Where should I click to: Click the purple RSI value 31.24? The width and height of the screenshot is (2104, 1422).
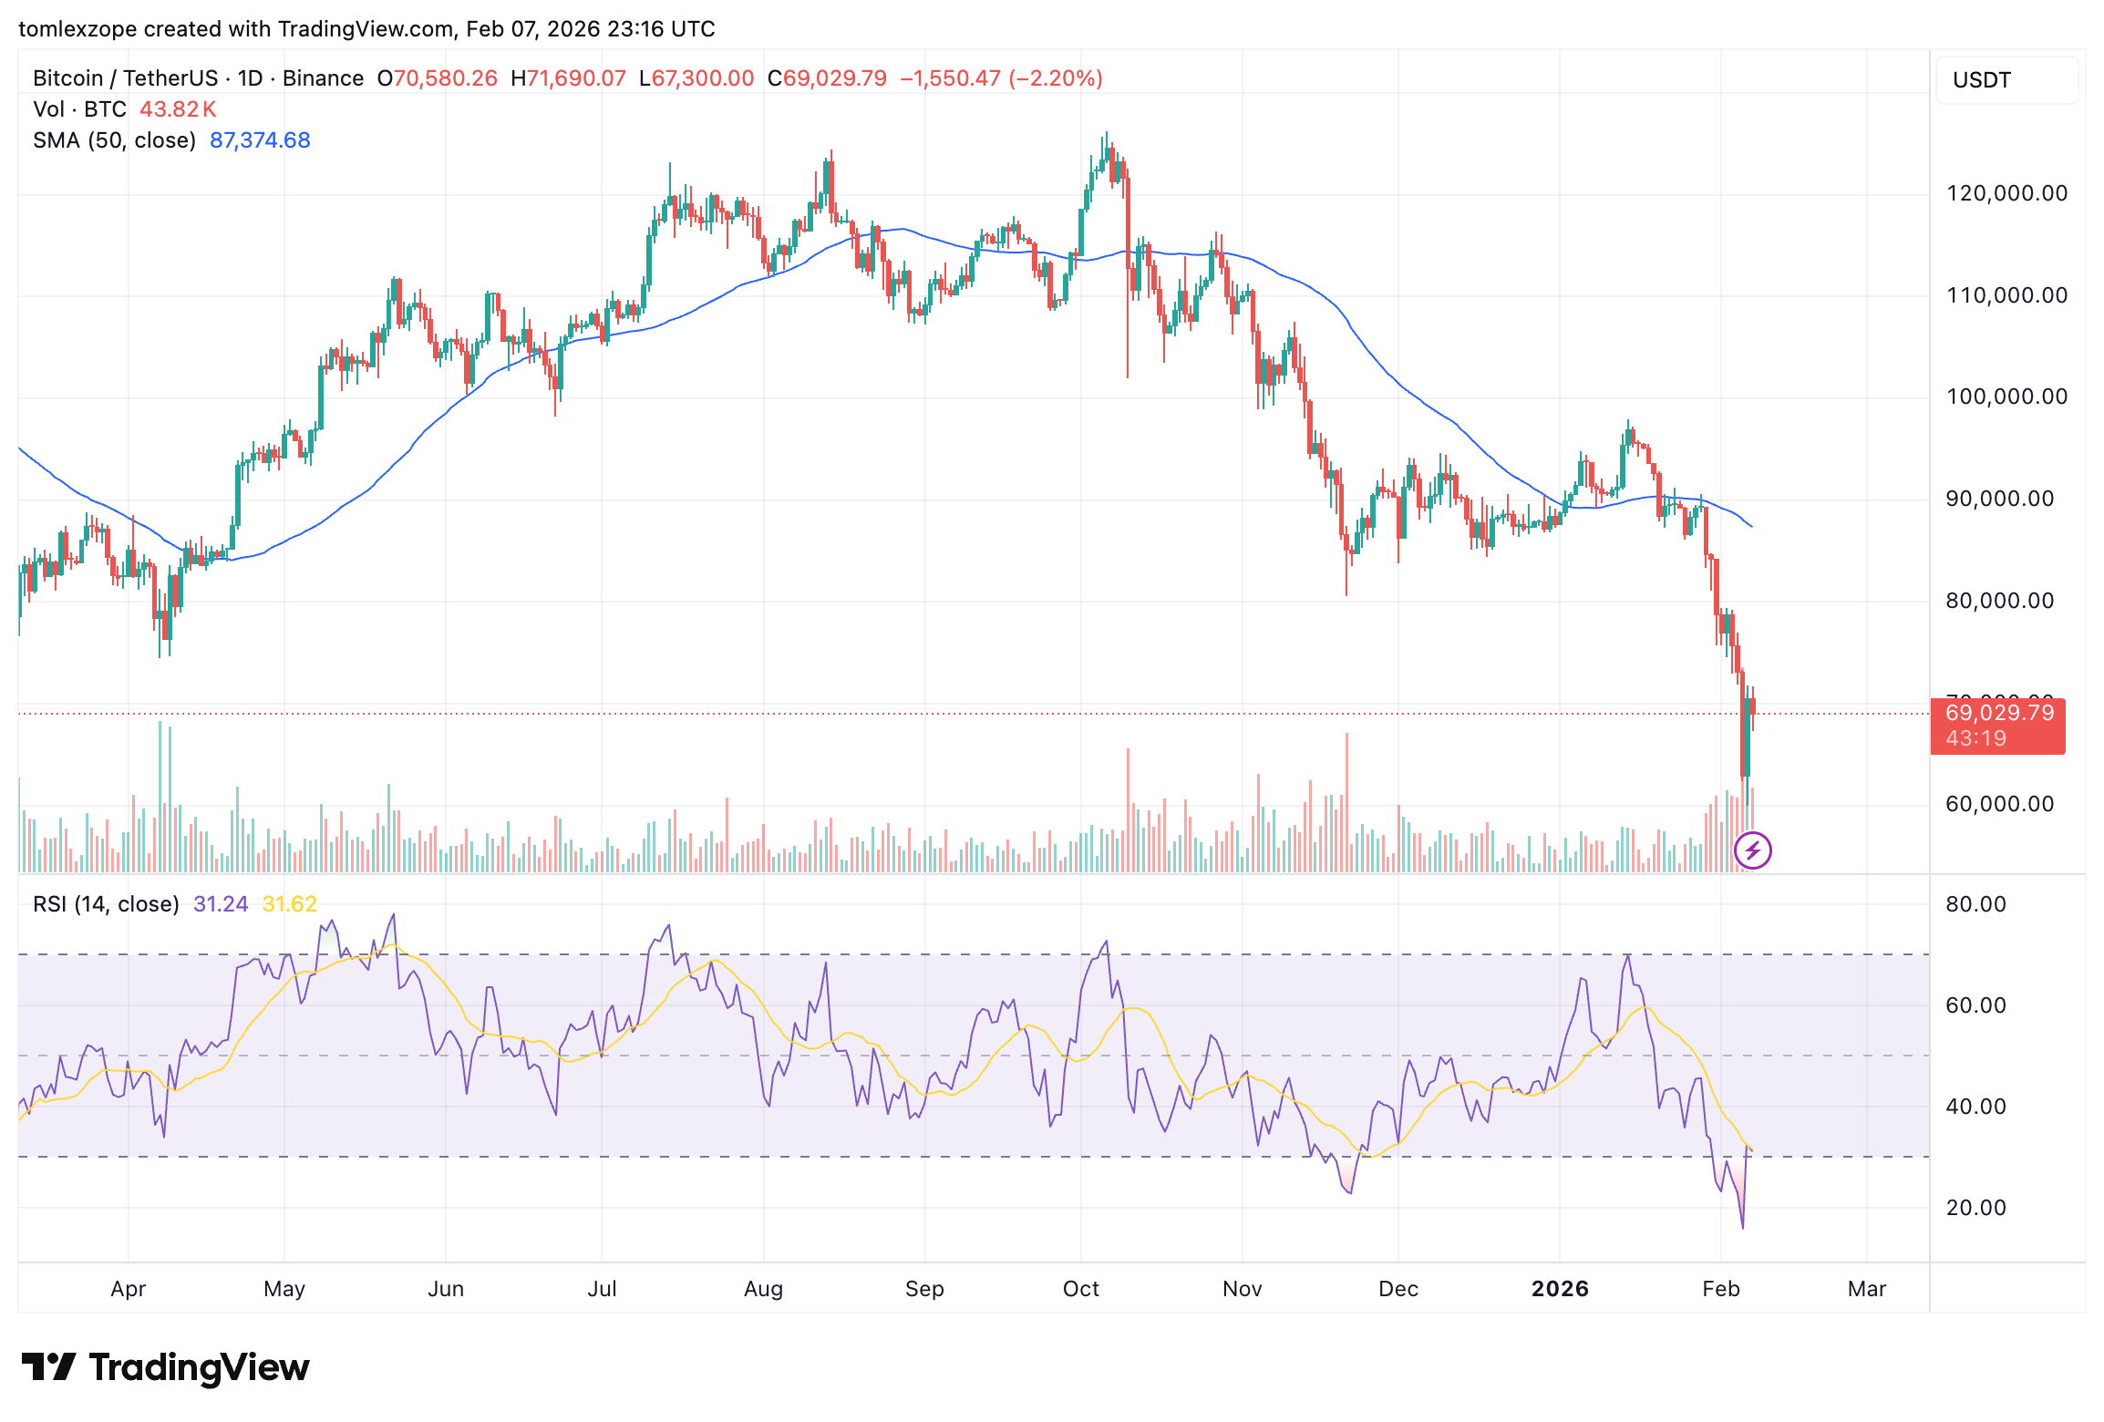pos(219,903)
